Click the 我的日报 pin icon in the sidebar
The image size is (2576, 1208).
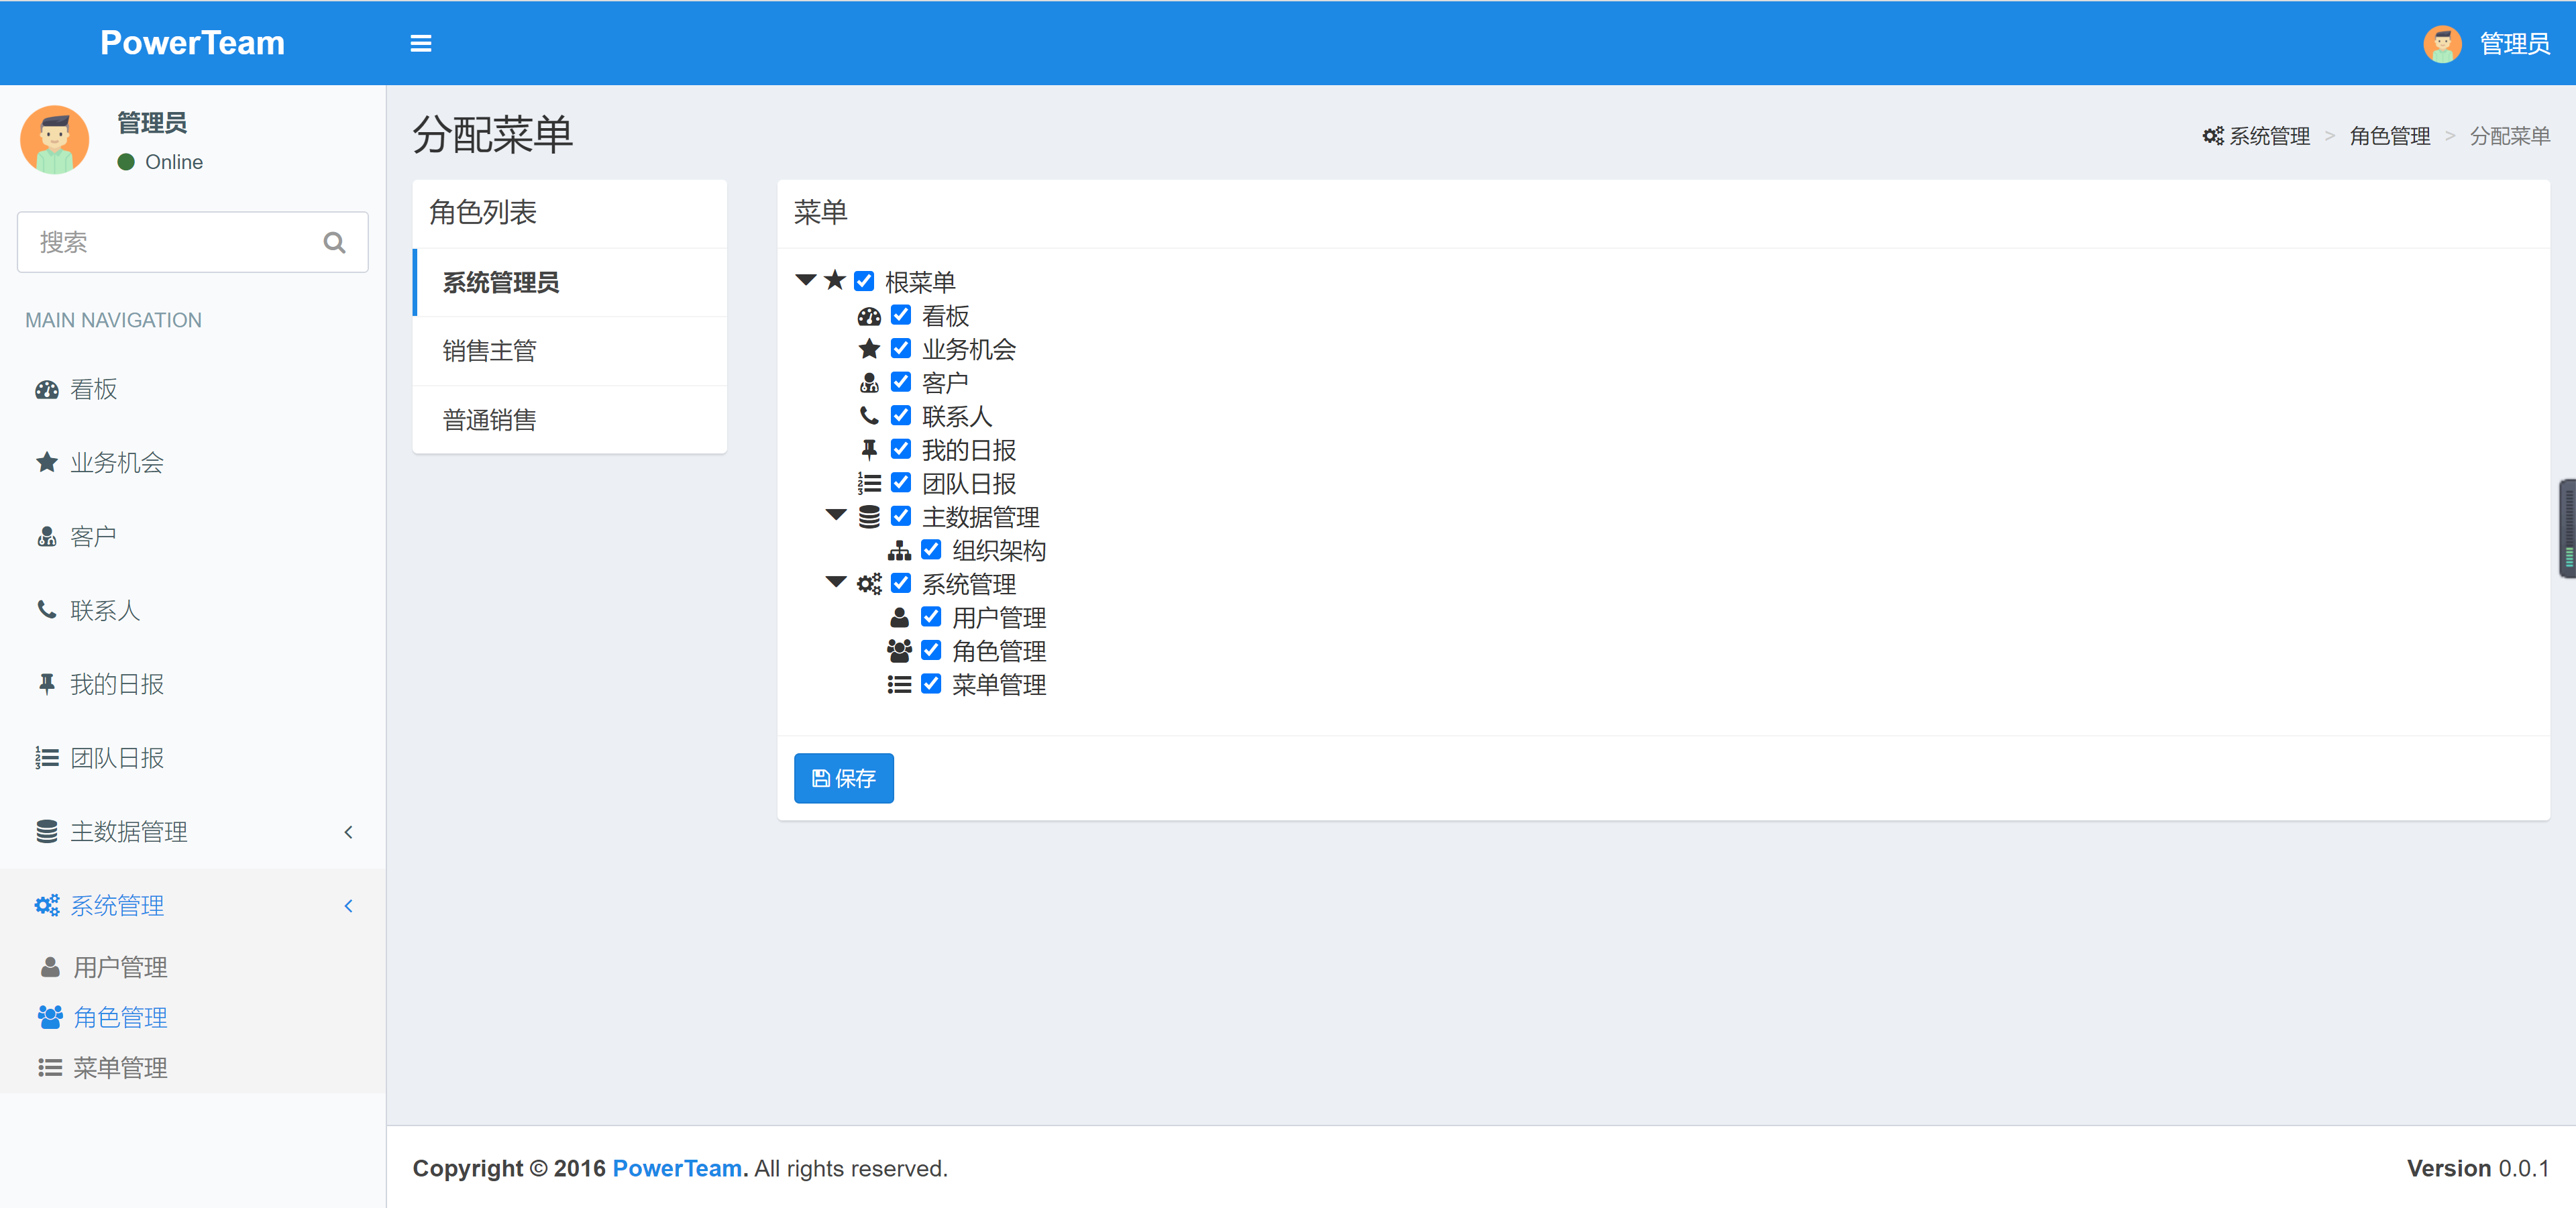46,683
